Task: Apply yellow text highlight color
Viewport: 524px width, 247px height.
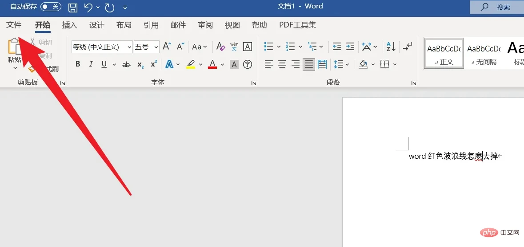Action: [191, 64]
